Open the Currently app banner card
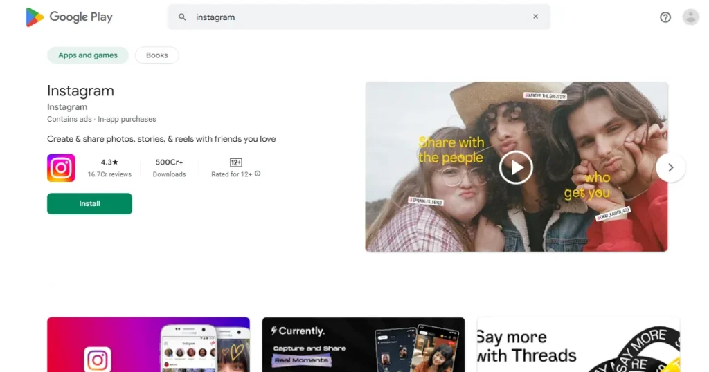709x372 pixels. (364, 344)
